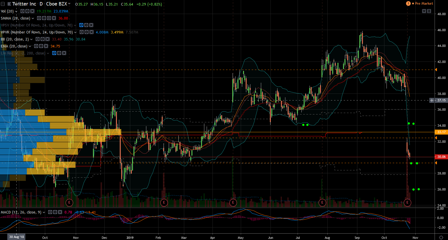Viewport: 448px width, 240px height.
Task: Show the hidden VPSV indicator via eye icon
Action: (x=82, y=25)
